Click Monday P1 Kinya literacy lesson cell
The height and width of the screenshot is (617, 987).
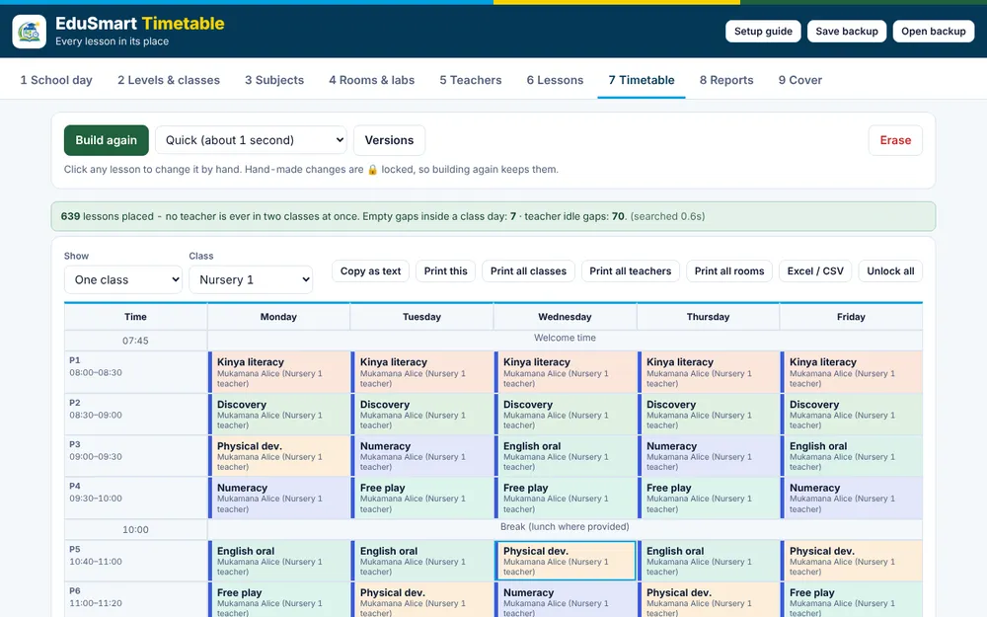click(279, 372)
